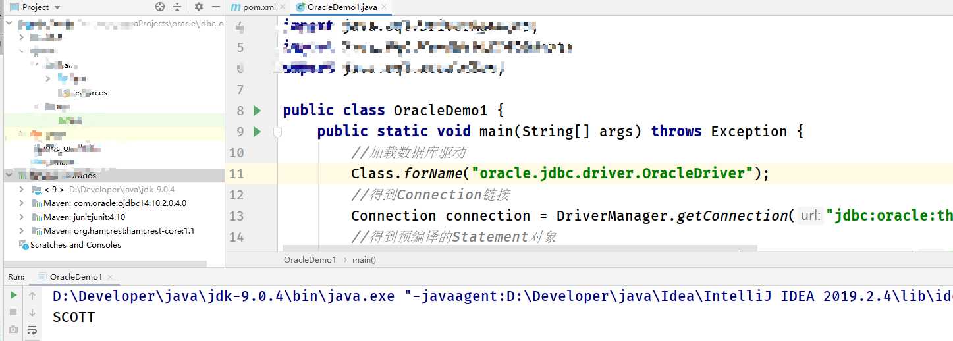Select Maven: junit:junit:4.10 library
This screenshot has height=341, width=953.
tap(84, 217)
